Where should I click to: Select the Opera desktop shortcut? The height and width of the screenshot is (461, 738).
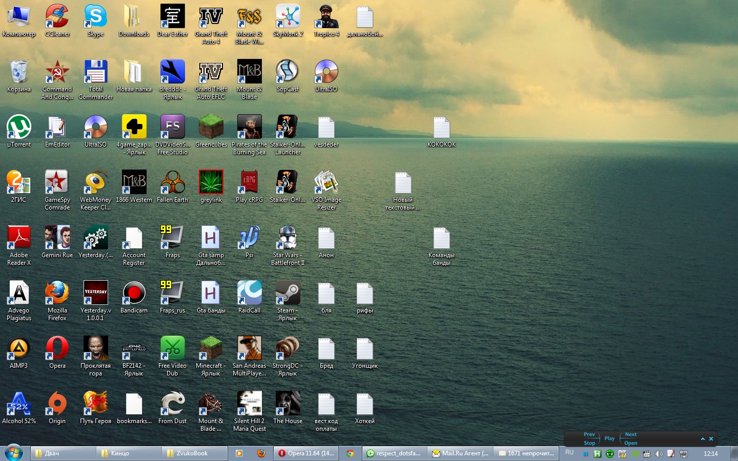coord(57,348)
